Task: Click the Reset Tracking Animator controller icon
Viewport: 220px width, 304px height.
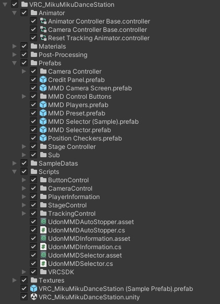Action: click(x=43, y=38)
